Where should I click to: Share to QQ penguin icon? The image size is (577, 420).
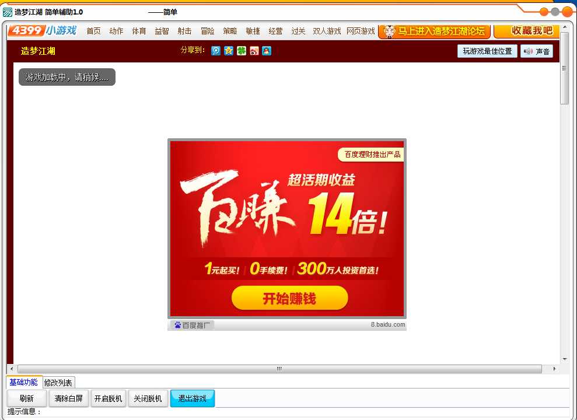pyautogui.click(x=267, y=51)
